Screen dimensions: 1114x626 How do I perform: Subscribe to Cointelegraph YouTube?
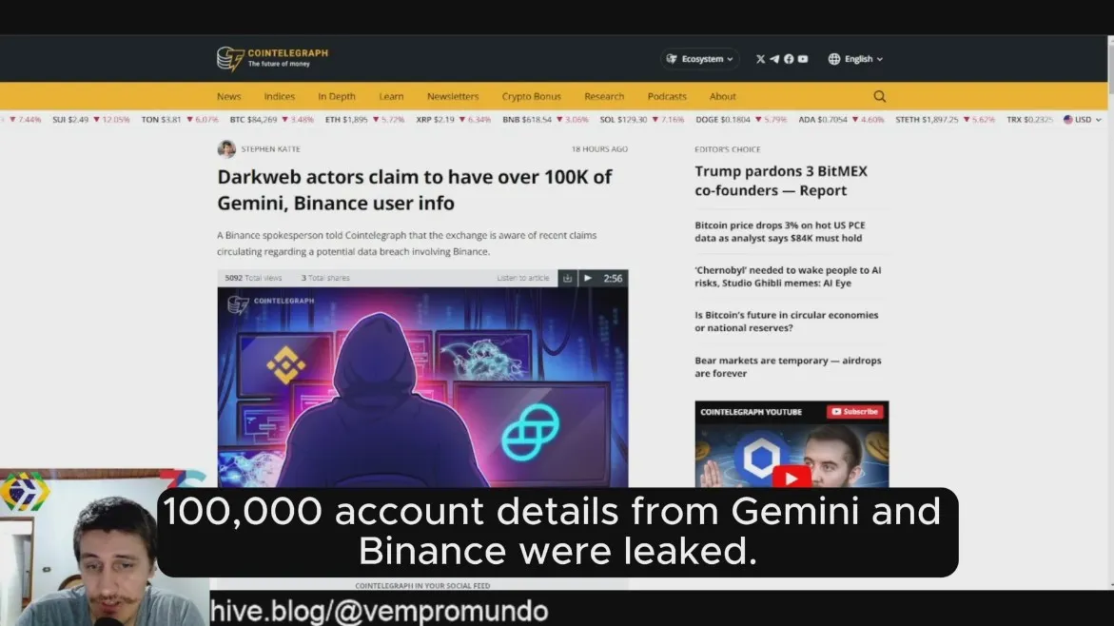point(854,411)
